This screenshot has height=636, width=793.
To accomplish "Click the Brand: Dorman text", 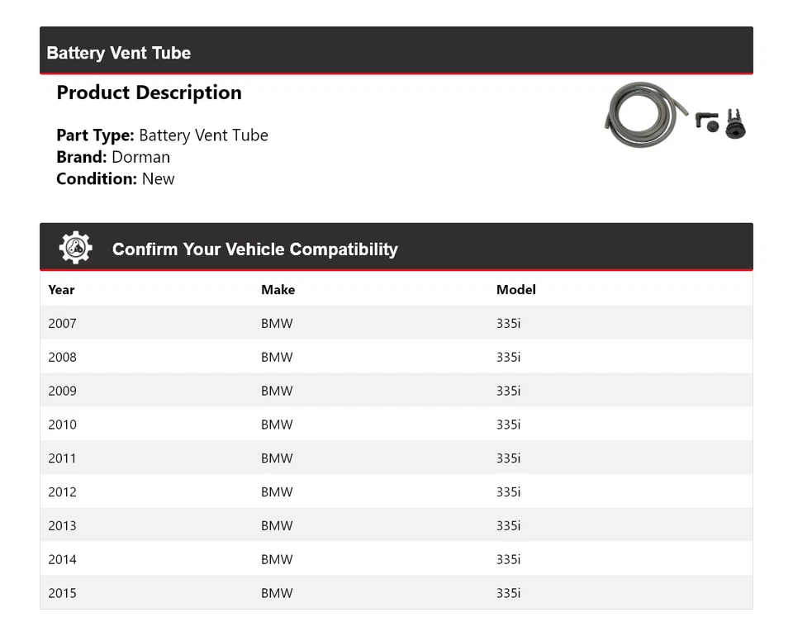I will tap(113, 157).
